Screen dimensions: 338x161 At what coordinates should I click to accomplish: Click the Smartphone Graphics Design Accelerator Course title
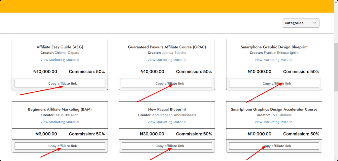point(274,109)
